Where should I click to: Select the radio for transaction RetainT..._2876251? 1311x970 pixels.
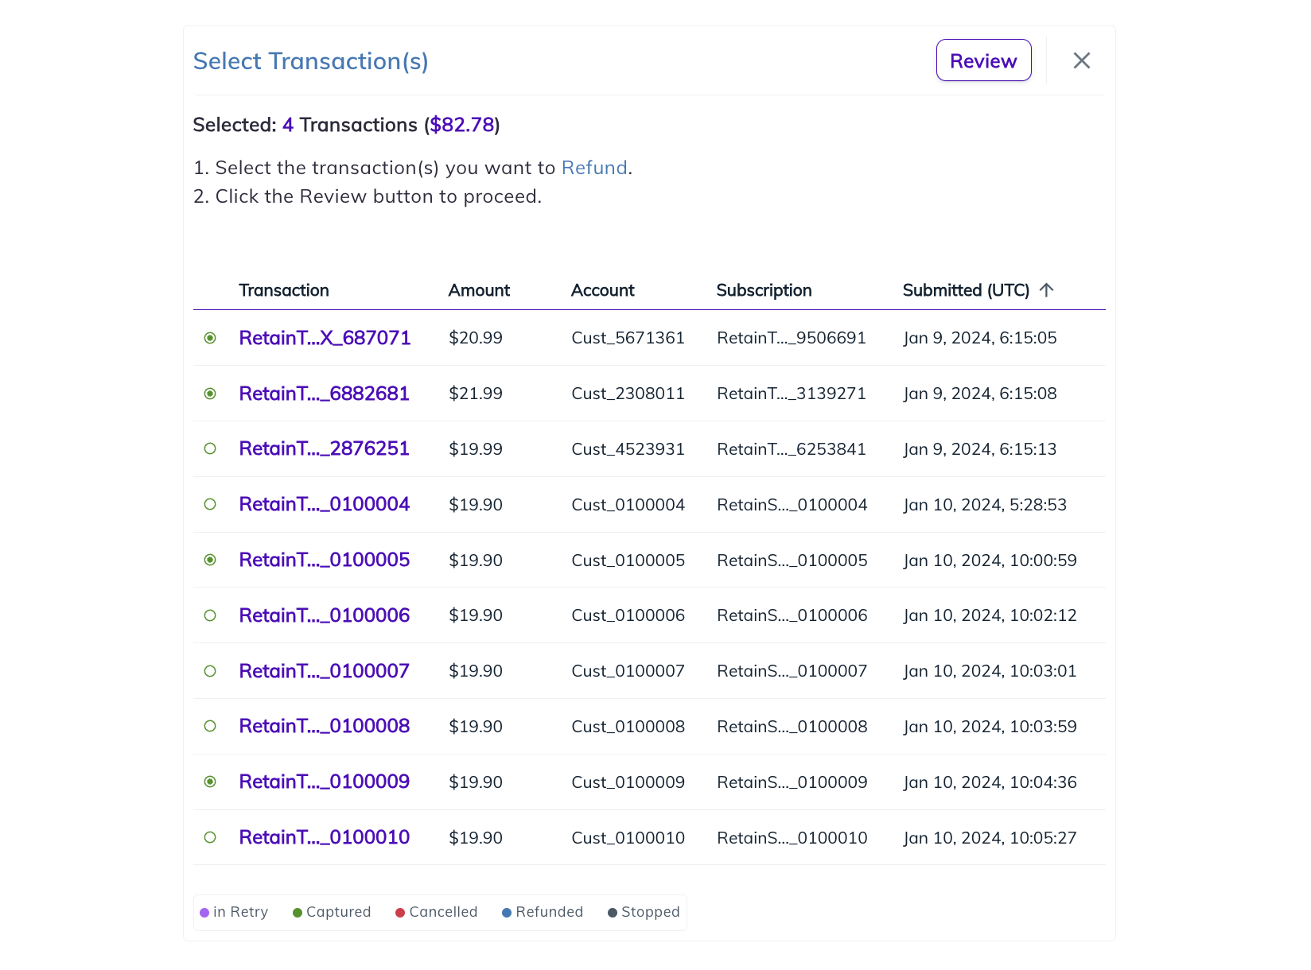(210, 448)
